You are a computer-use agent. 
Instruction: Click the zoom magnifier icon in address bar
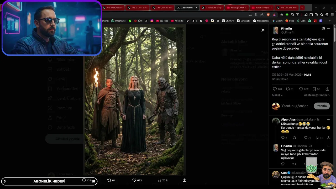click(x=256, y=15)
